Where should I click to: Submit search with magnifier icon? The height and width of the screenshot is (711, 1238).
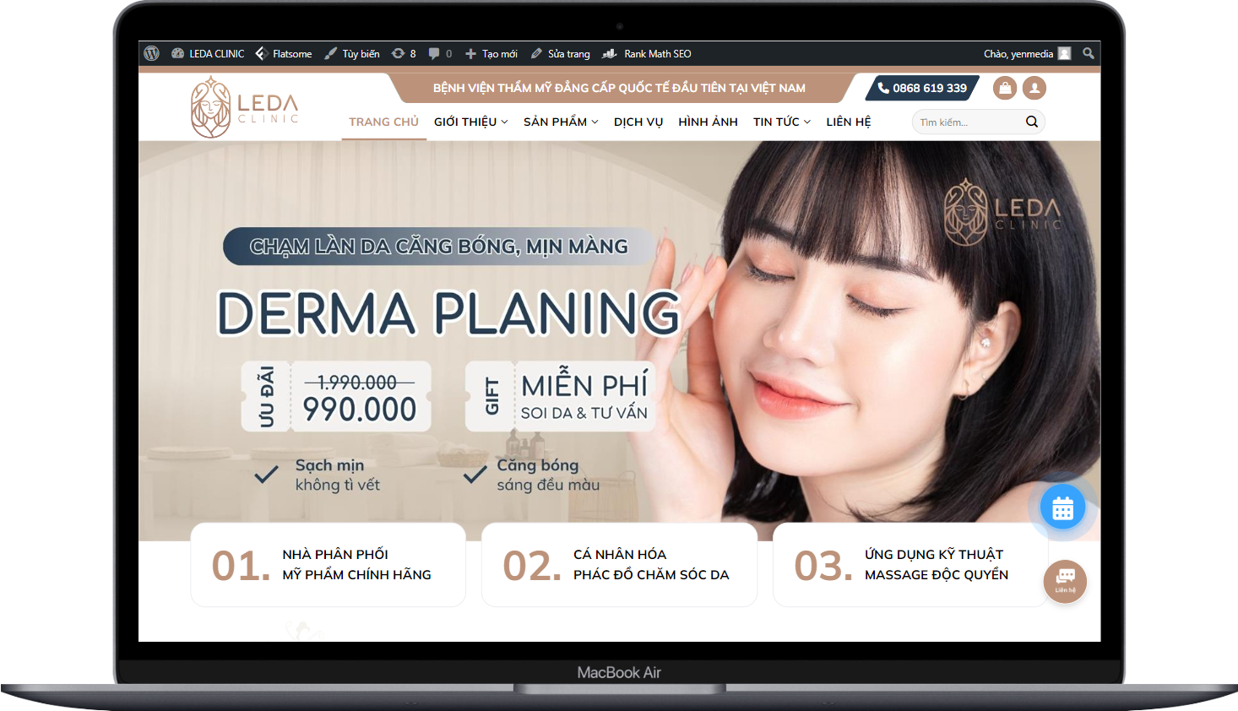click(x=1032, y=122)
